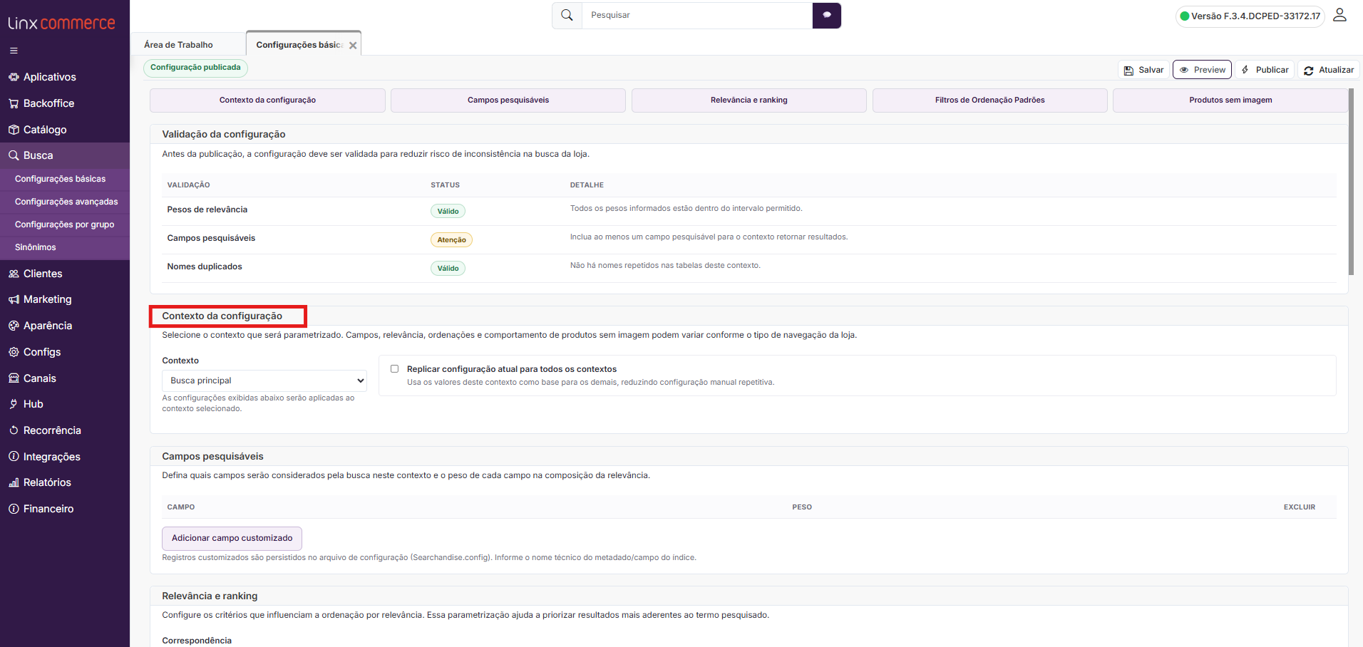
Task: Click the CAMPO column header
Action: click(x=181, y=507)
